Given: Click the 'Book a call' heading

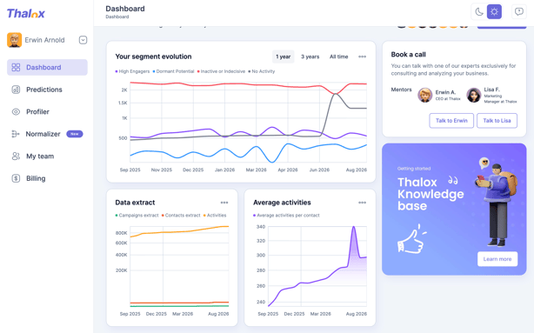Looking at the screenshot, I should click(x=409, y=55).
